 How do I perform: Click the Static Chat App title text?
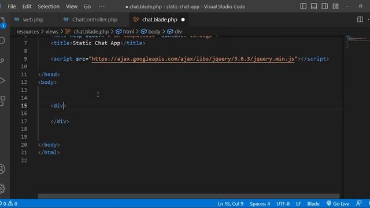point(97,43)
